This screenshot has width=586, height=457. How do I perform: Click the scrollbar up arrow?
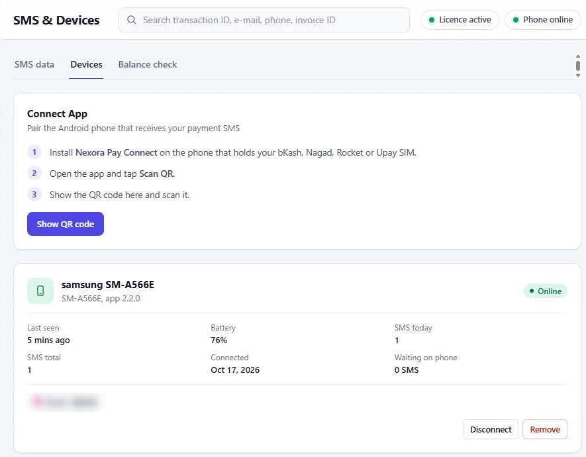(578, 56)
